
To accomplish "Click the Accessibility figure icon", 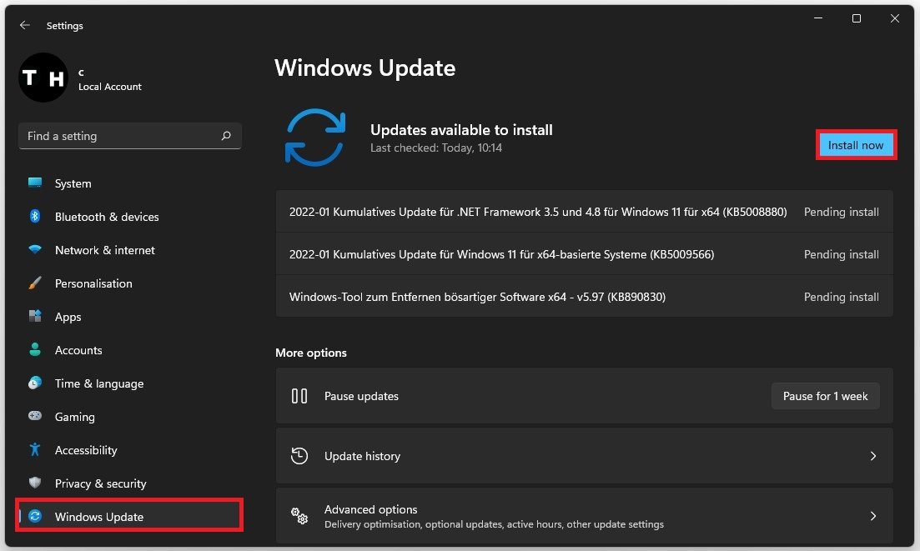I will [35, 450].
